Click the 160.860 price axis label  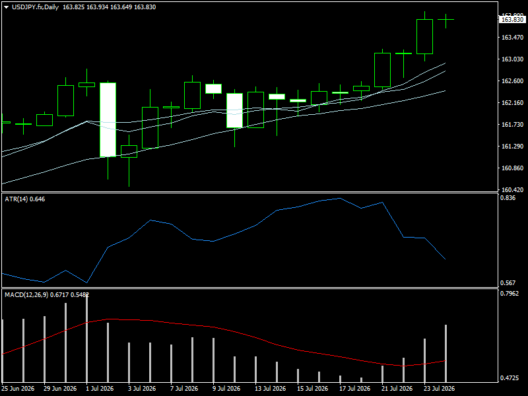pyautogui.click(x=513, y=168)
